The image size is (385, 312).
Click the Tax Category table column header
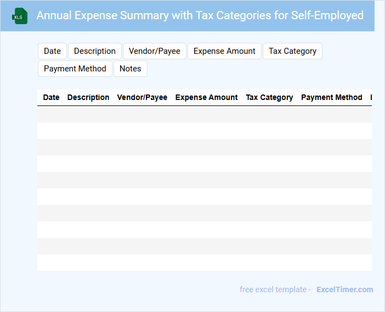[269, 97]
